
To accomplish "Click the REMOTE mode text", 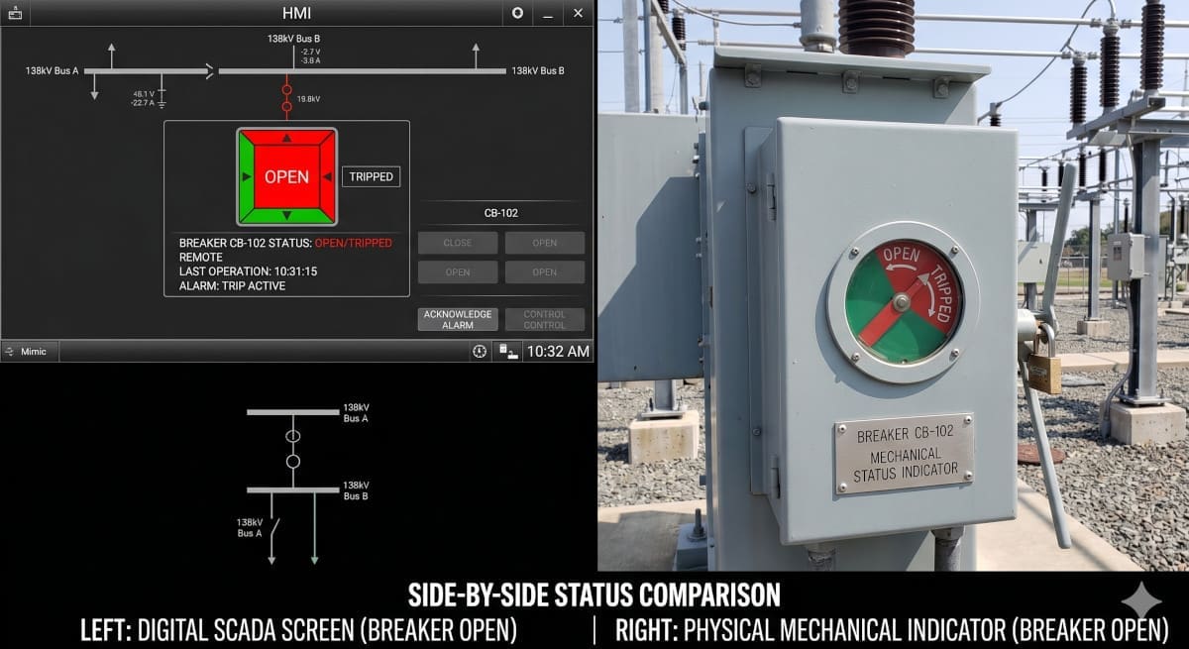I will point(201,257).
